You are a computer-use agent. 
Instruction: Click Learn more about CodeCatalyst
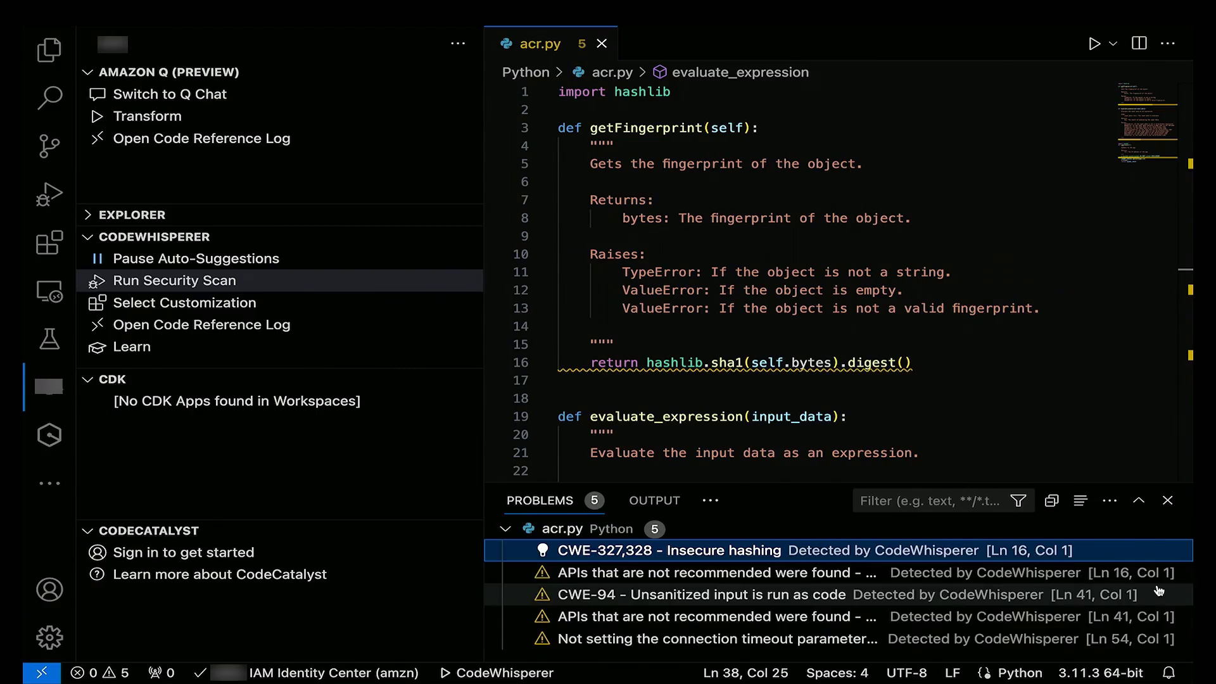pyautogui.click(x=219, y=574)
